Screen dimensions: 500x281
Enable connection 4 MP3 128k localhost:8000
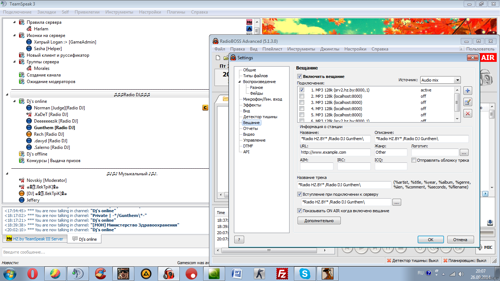click(302, 109)
